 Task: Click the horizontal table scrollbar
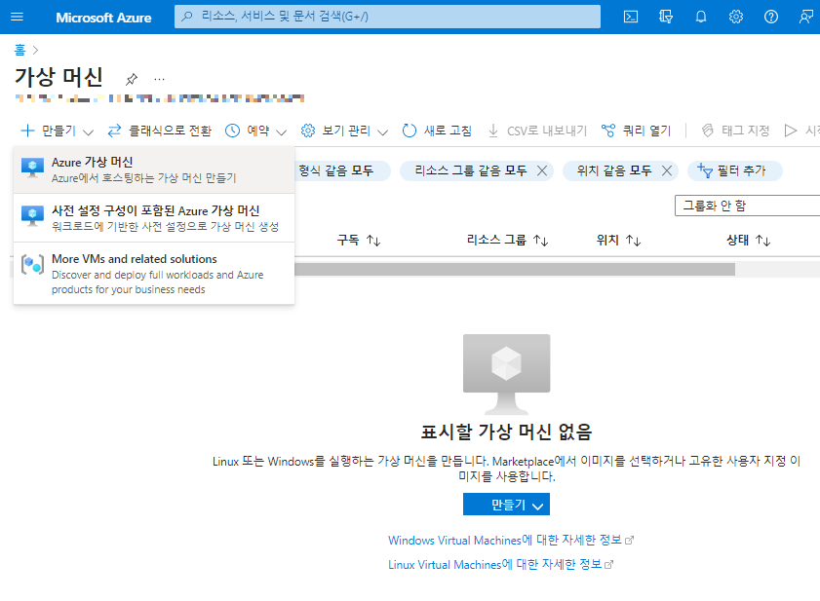point(515,269)
